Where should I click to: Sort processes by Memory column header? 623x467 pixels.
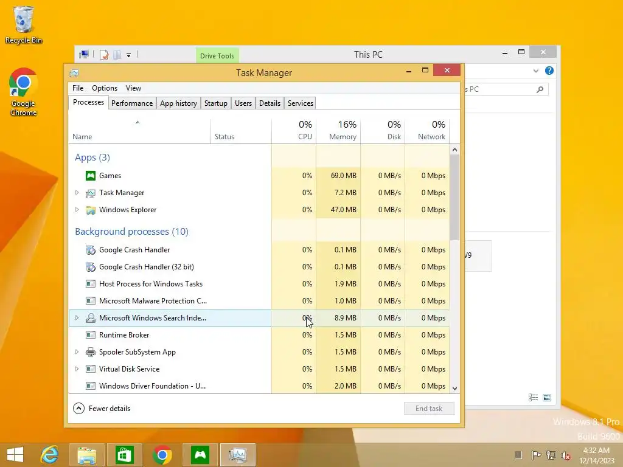(x=338, y=131)
